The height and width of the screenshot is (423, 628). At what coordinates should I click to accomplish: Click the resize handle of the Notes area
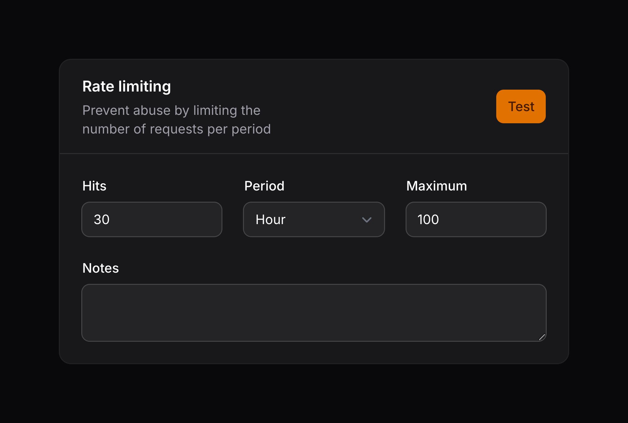[x=543, y=337]
